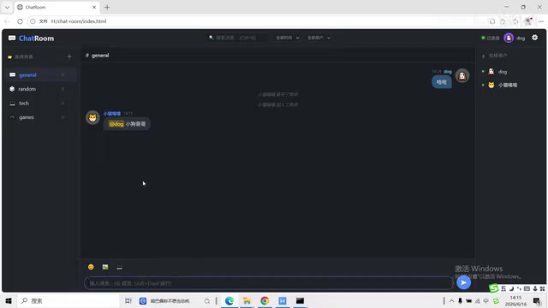
Task: Show hidden system tray icons chevron
Action: (451, 300)
